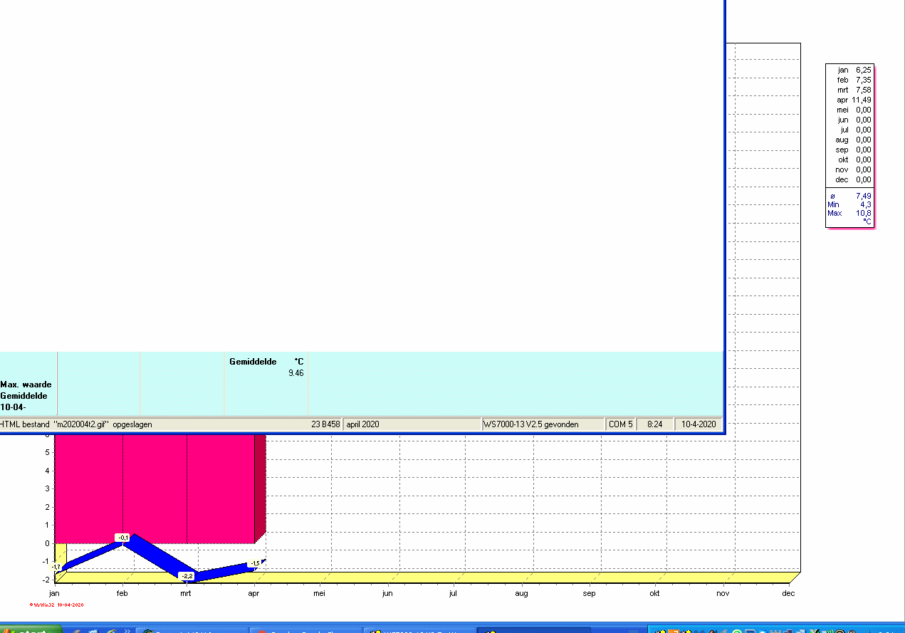Click the 'feb' label on chart x-axis
The height and width of the screenshot is (633, 905).
click(x=122, y=593)
